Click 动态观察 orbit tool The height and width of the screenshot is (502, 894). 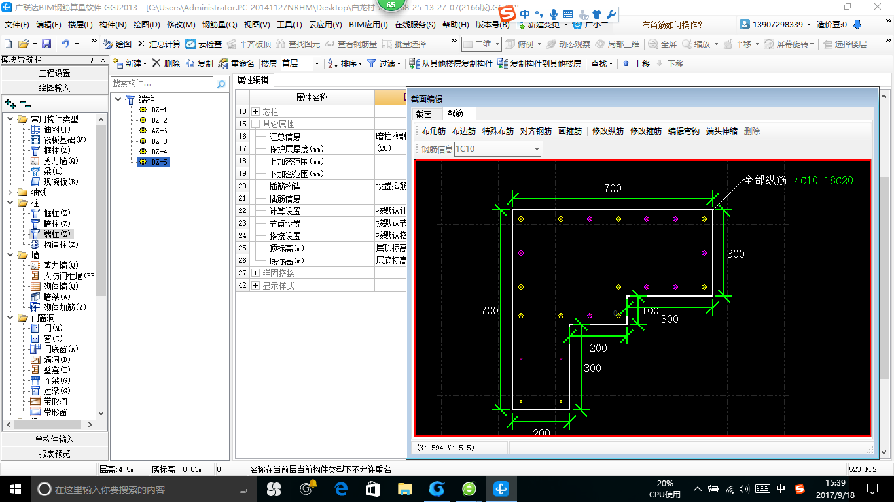coord(568,44)
